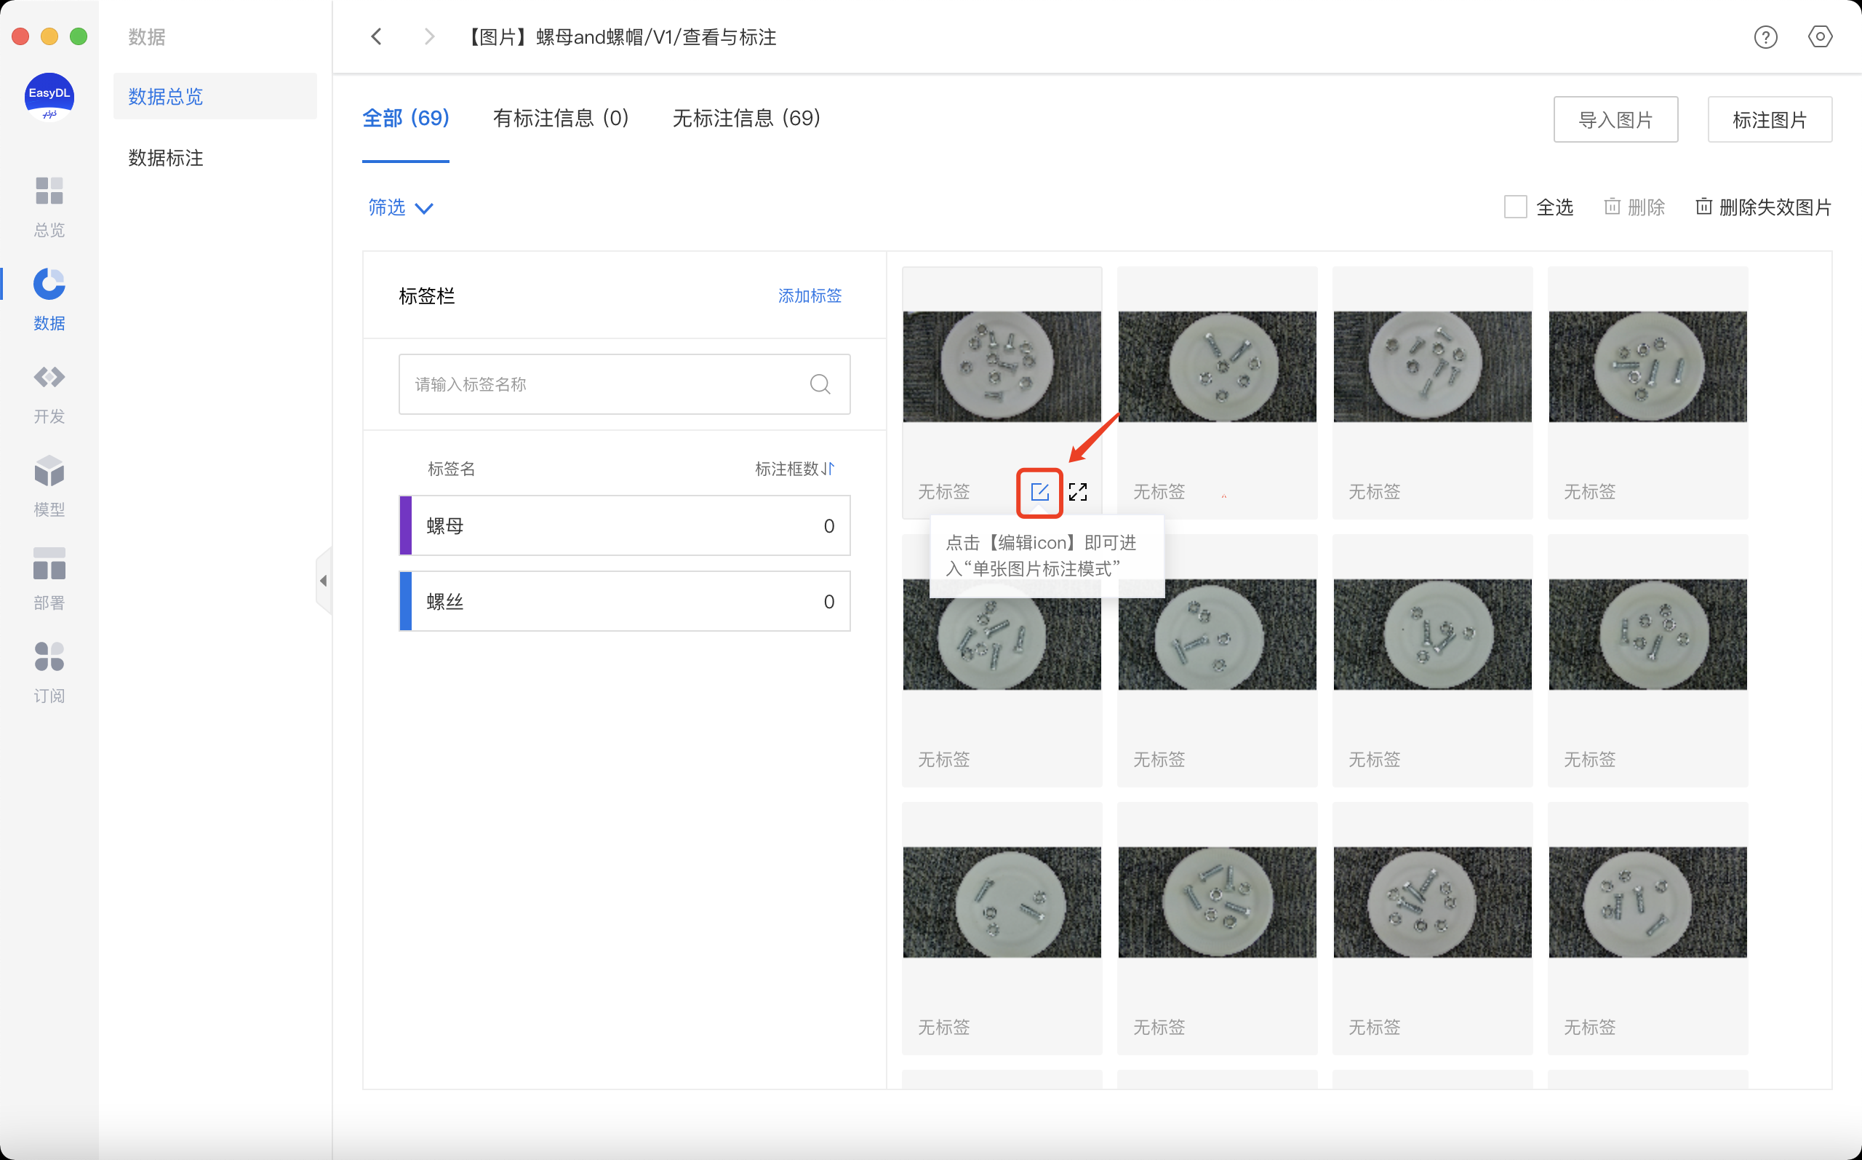Open the third image thumbnail in row three
The width and height of the screenshot is (1862, 1160).
tap(1432, 902)
